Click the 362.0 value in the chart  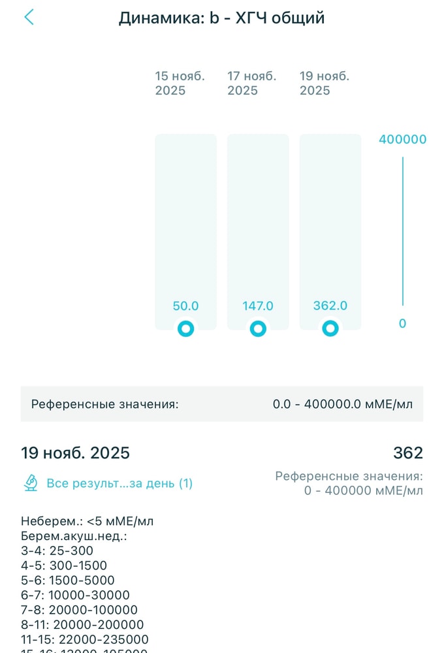[330, 306]
